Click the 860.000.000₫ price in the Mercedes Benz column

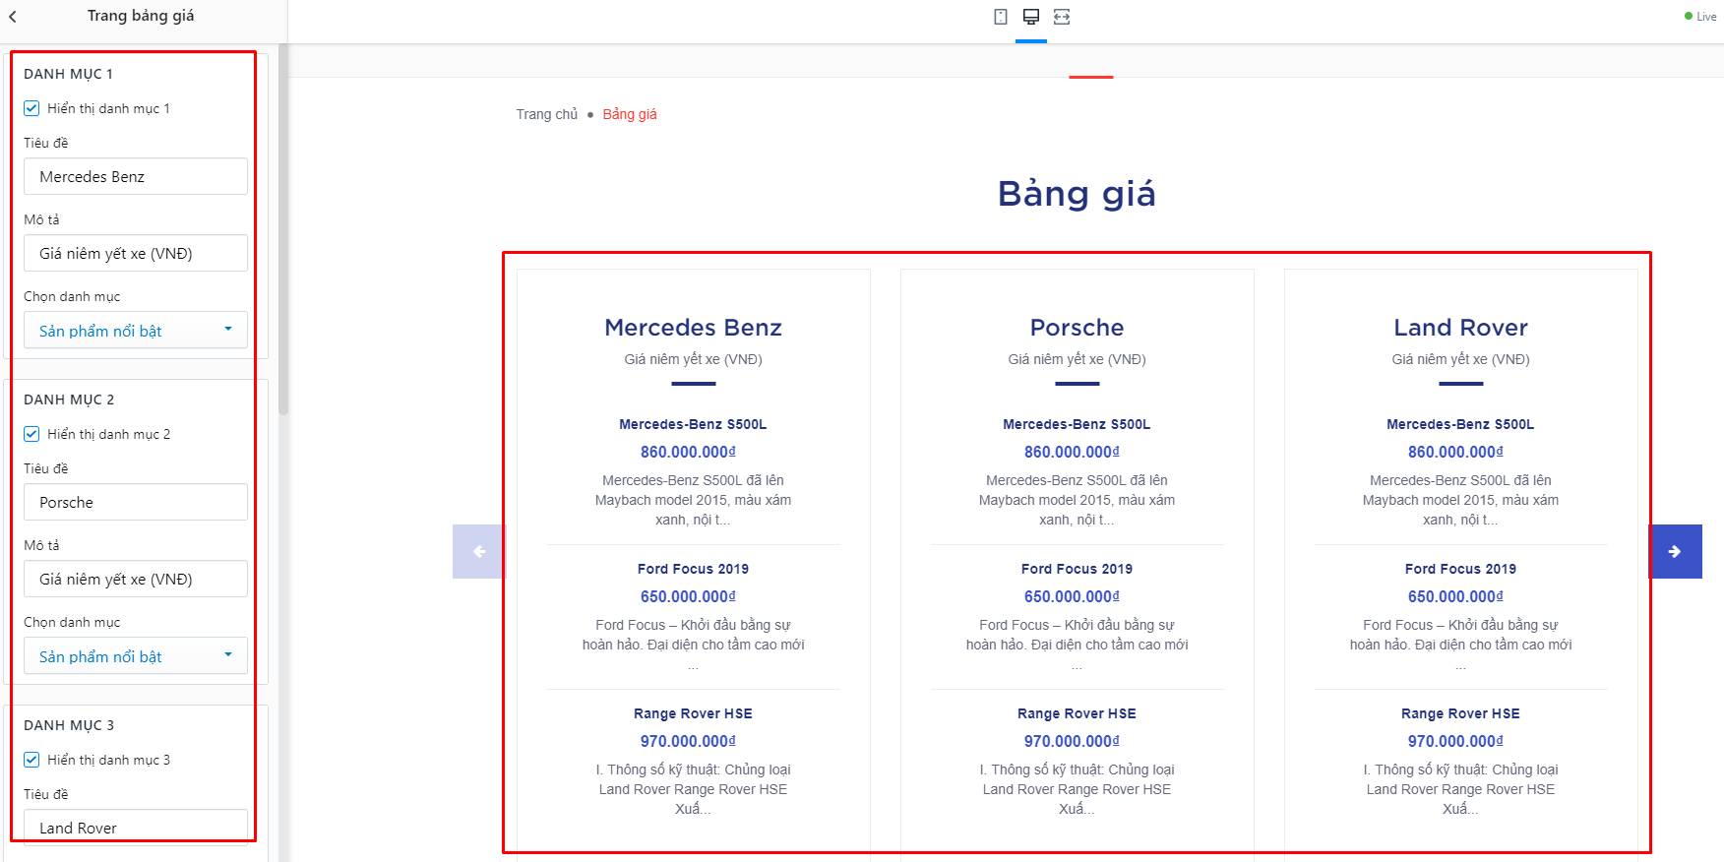(688, 452)
